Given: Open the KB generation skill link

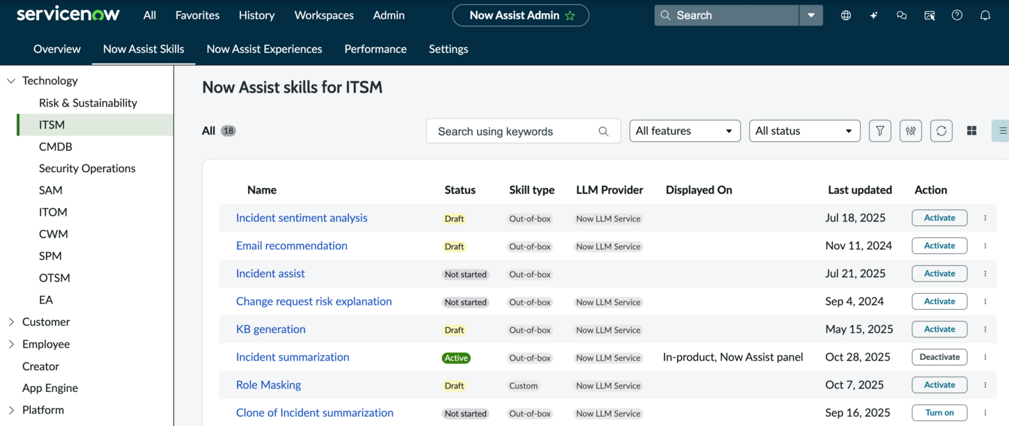Looking at the screenshot, I should coord(271,329).
